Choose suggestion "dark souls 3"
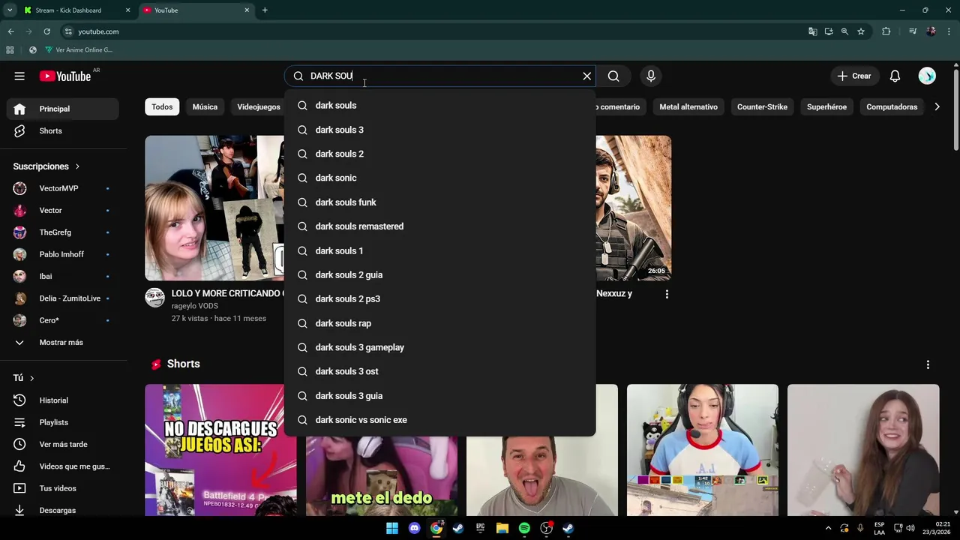 click(439, 130)
